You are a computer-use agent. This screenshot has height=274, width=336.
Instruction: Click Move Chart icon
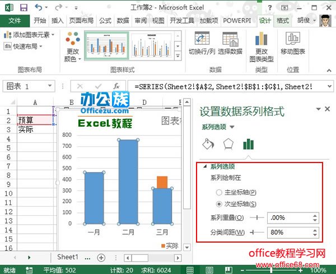293,38
